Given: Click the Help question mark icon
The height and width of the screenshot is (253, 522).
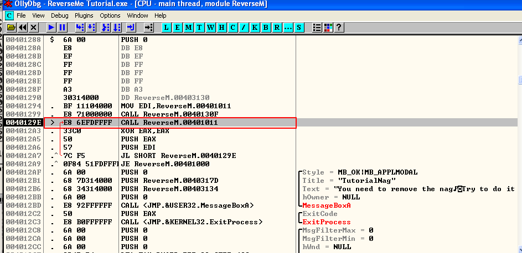Looking at the screenshot, I should pos(339,27).
